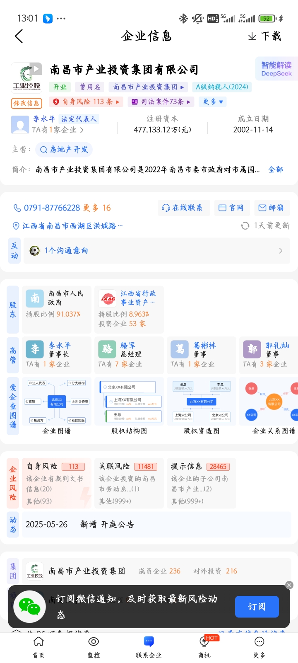Tap the WeChat logo icon
Viewport: 298px width, 663px height.
click(29, 607)
